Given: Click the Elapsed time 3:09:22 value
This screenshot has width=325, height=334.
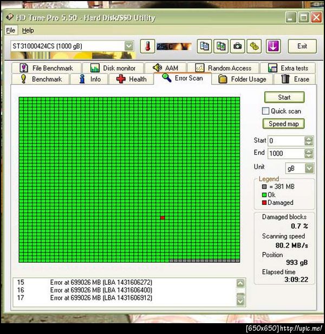Looking at the screenshot, I should coord(296,279).
